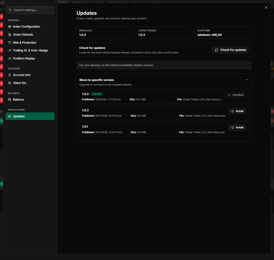This screenshot has height=260, width=274.
Task: Click the Position Display list icon
Action: tap(10, 58)
